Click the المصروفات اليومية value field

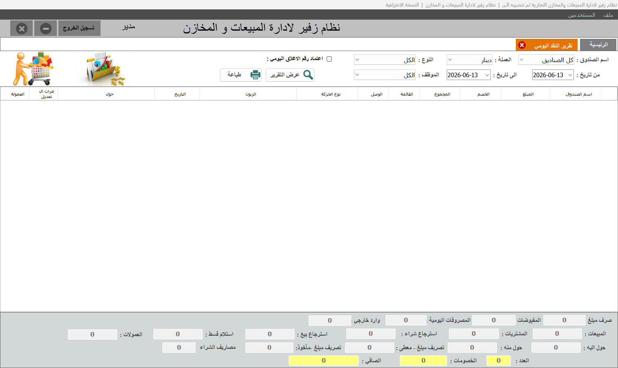(x=406, y=320)
